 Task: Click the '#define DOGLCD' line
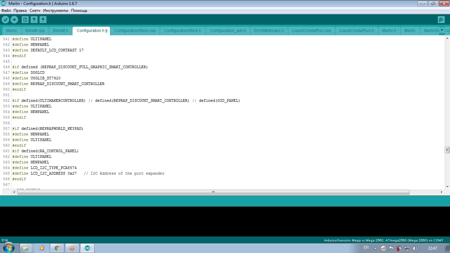(28, 72)
